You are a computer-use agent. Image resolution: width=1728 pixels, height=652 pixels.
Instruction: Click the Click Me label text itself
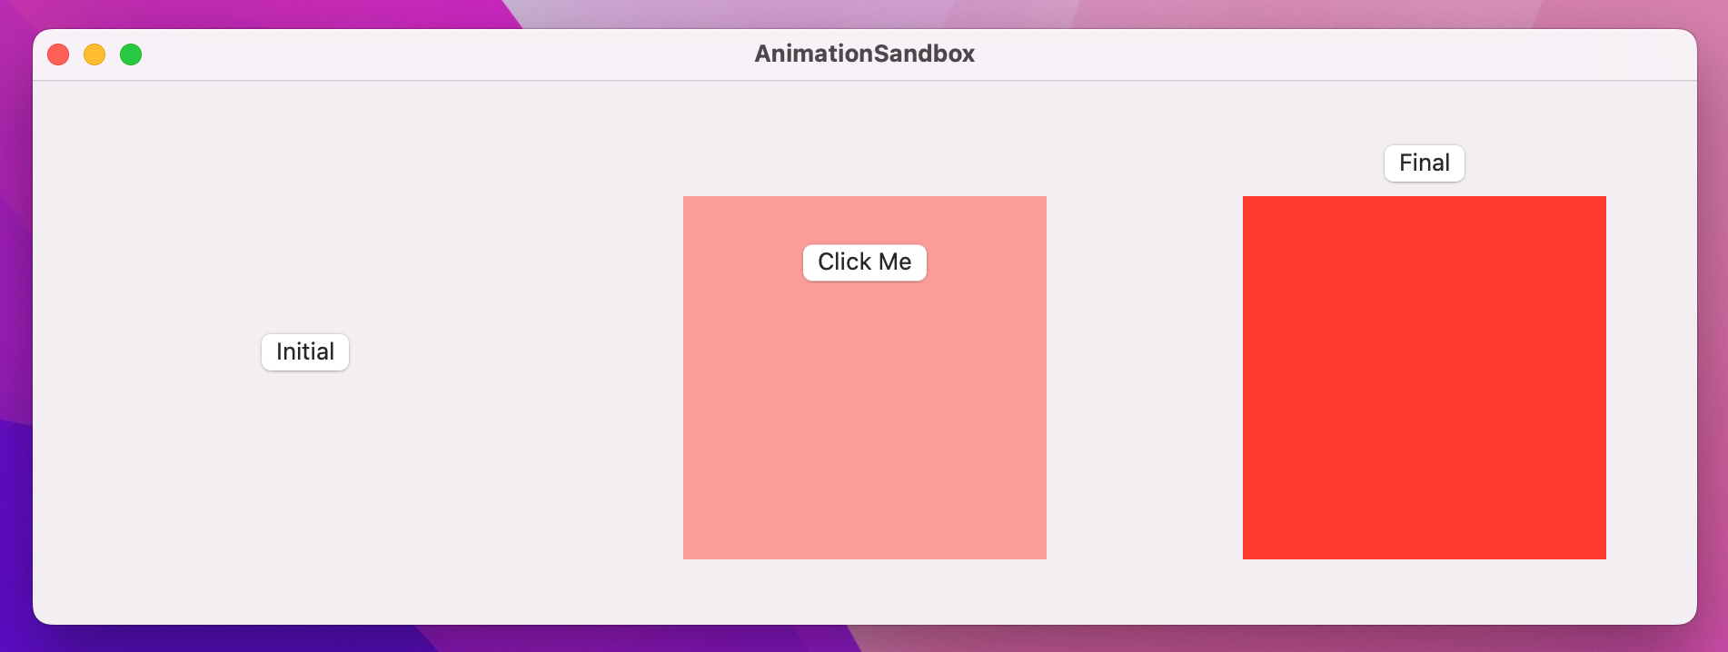[x=864, y=262]
